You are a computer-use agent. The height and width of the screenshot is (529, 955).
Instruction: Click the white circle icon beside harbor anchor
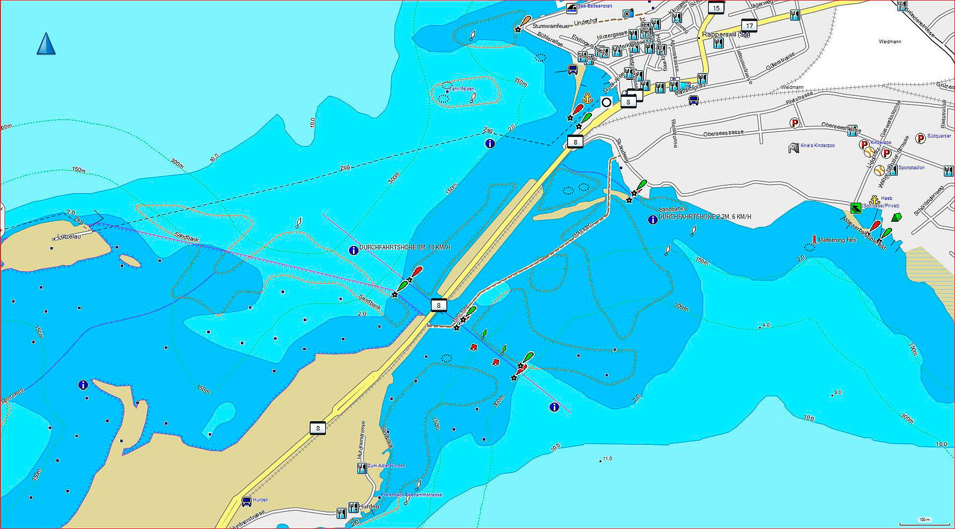(606, 102)
